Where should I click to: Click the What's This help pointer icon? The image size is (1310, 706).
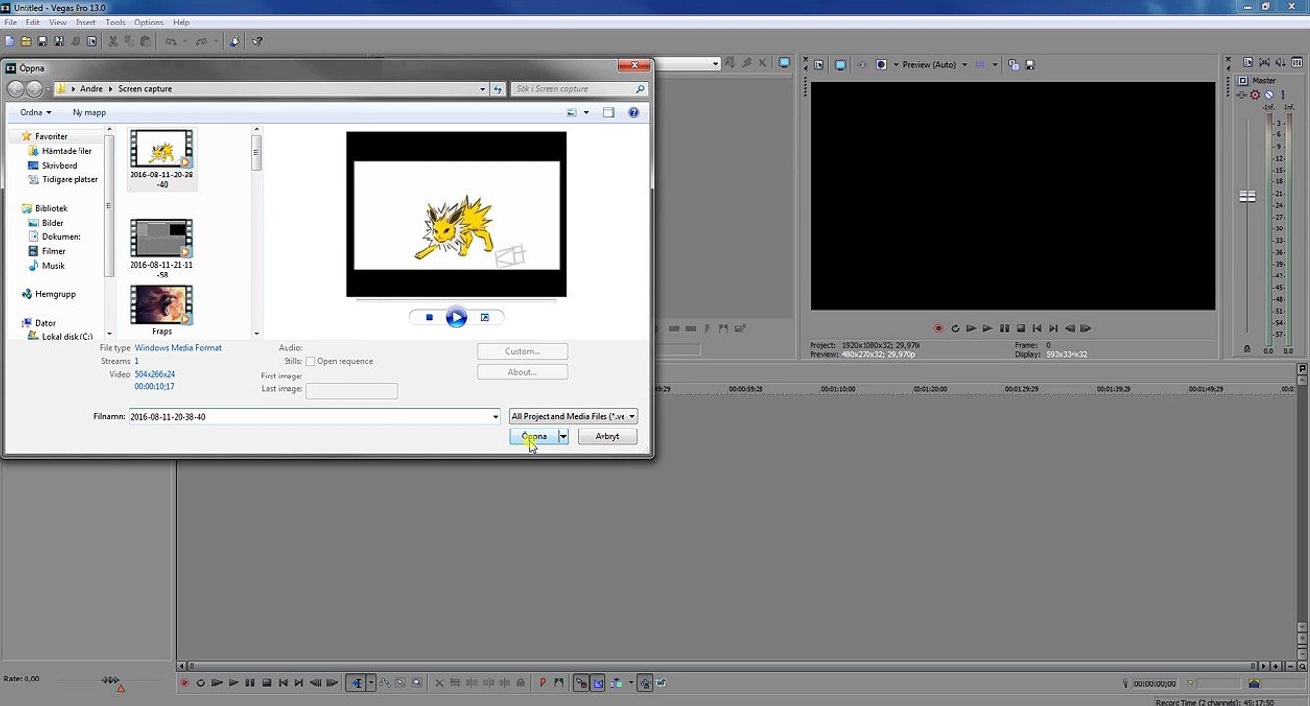[x=257, y=41]
